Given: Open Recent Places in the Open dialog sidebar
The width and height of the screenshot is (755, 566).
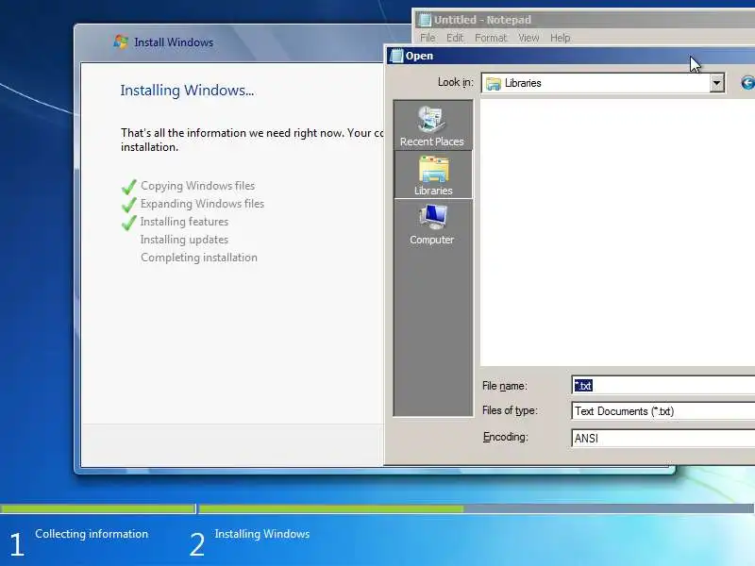Looking at the screenshot, I should coord(432,126).
